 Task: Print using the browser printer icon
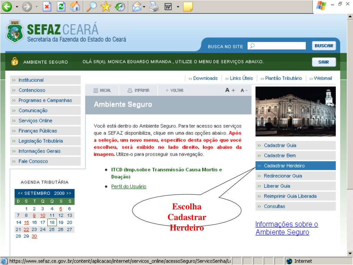pyautogui.click(x=154, y=7)
